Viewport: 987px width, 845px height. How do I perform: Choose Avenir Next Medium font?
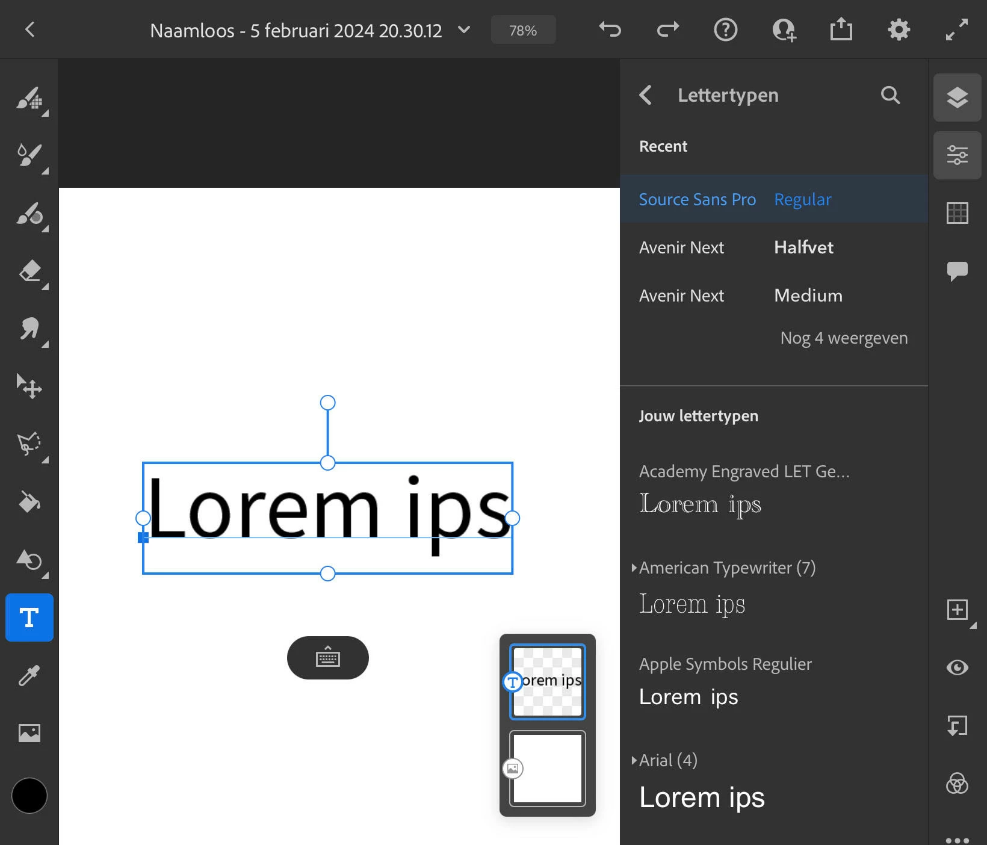pyautogui.click(x=774, y=296)
